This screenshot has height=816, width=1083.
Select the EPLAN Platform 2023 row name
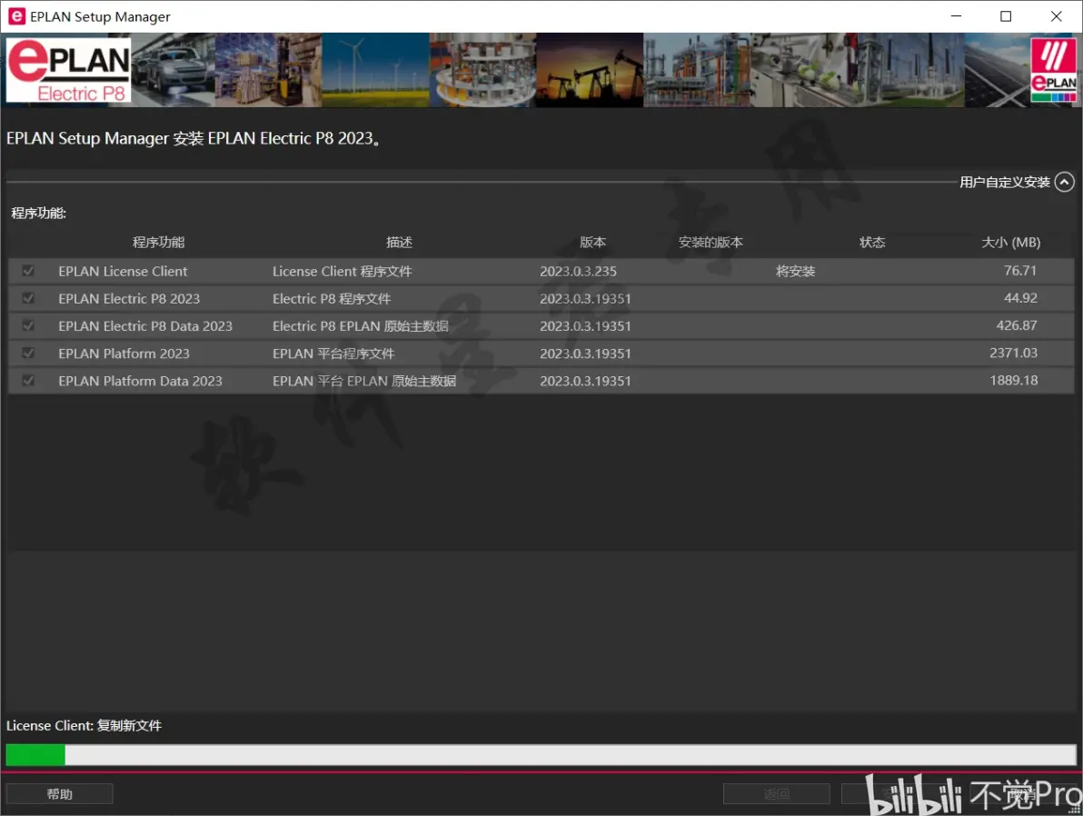click(x=124, y=353)
